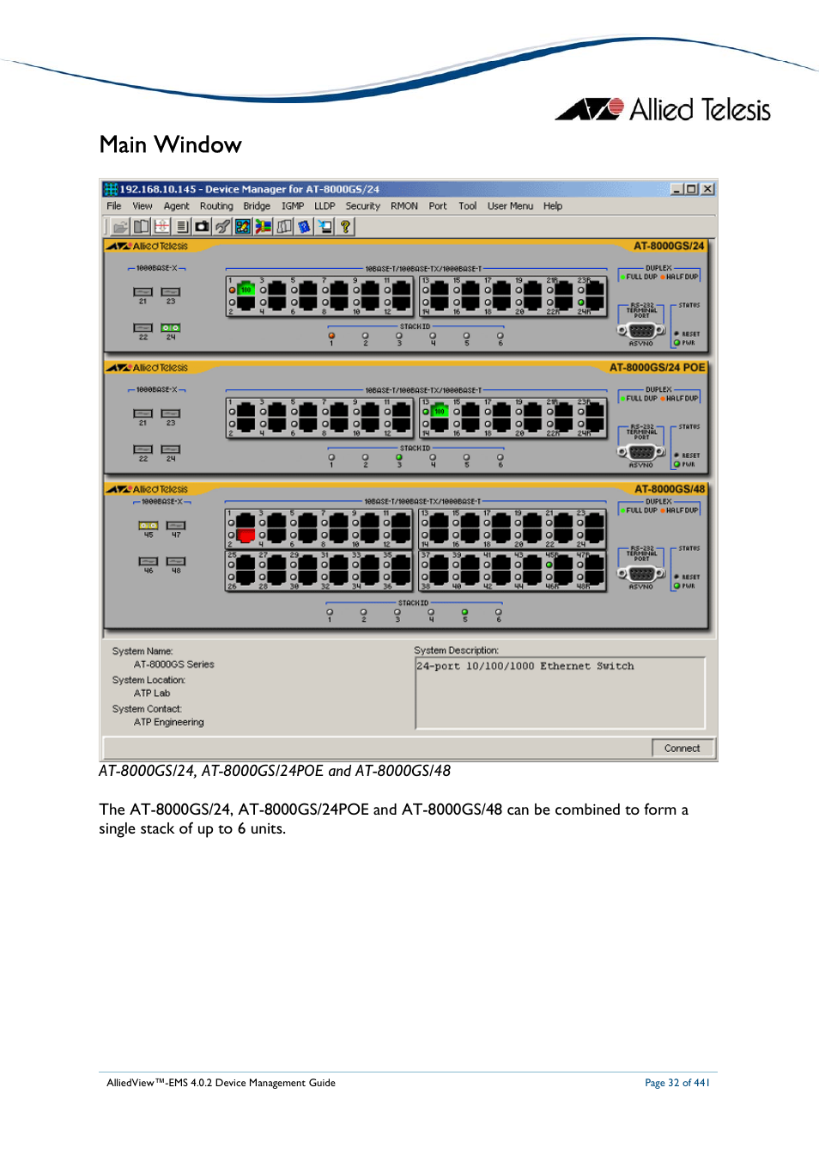Open the Help menu

coord(553,206)
